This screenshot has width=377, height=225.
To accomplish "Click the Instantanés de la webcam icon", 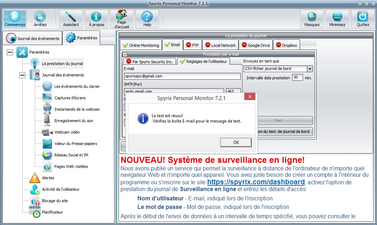I will click(47, 109).
